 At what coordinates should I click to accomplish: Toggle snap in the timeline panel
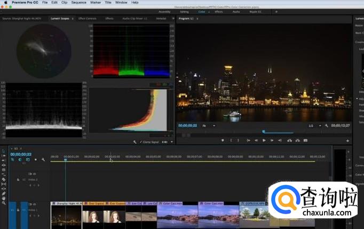(x=20, y=160)
